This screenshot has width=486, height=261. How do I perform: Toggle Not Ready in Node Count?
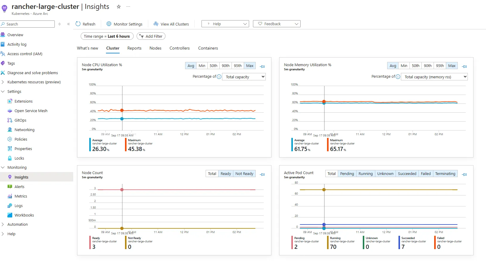(244, 174)
